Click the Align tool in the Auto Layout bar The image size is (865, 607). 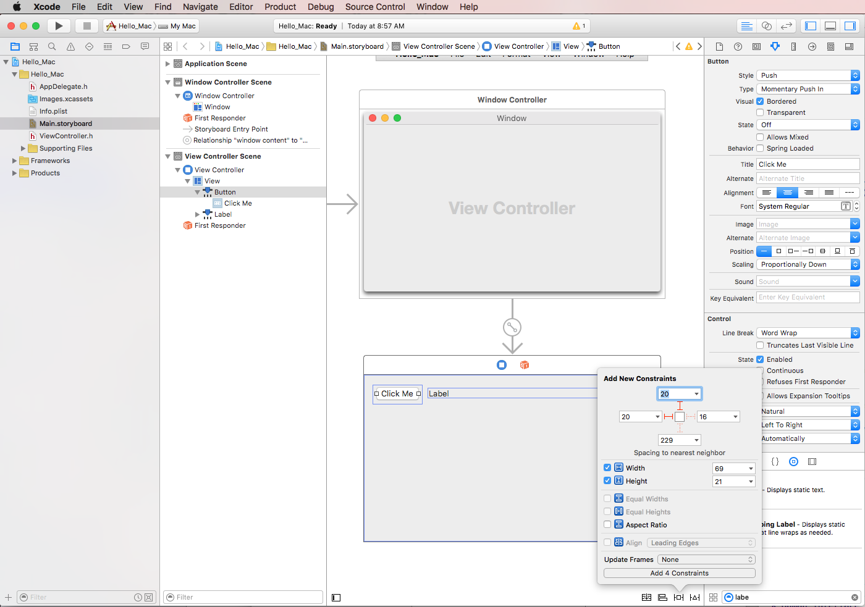click(662, 597)
